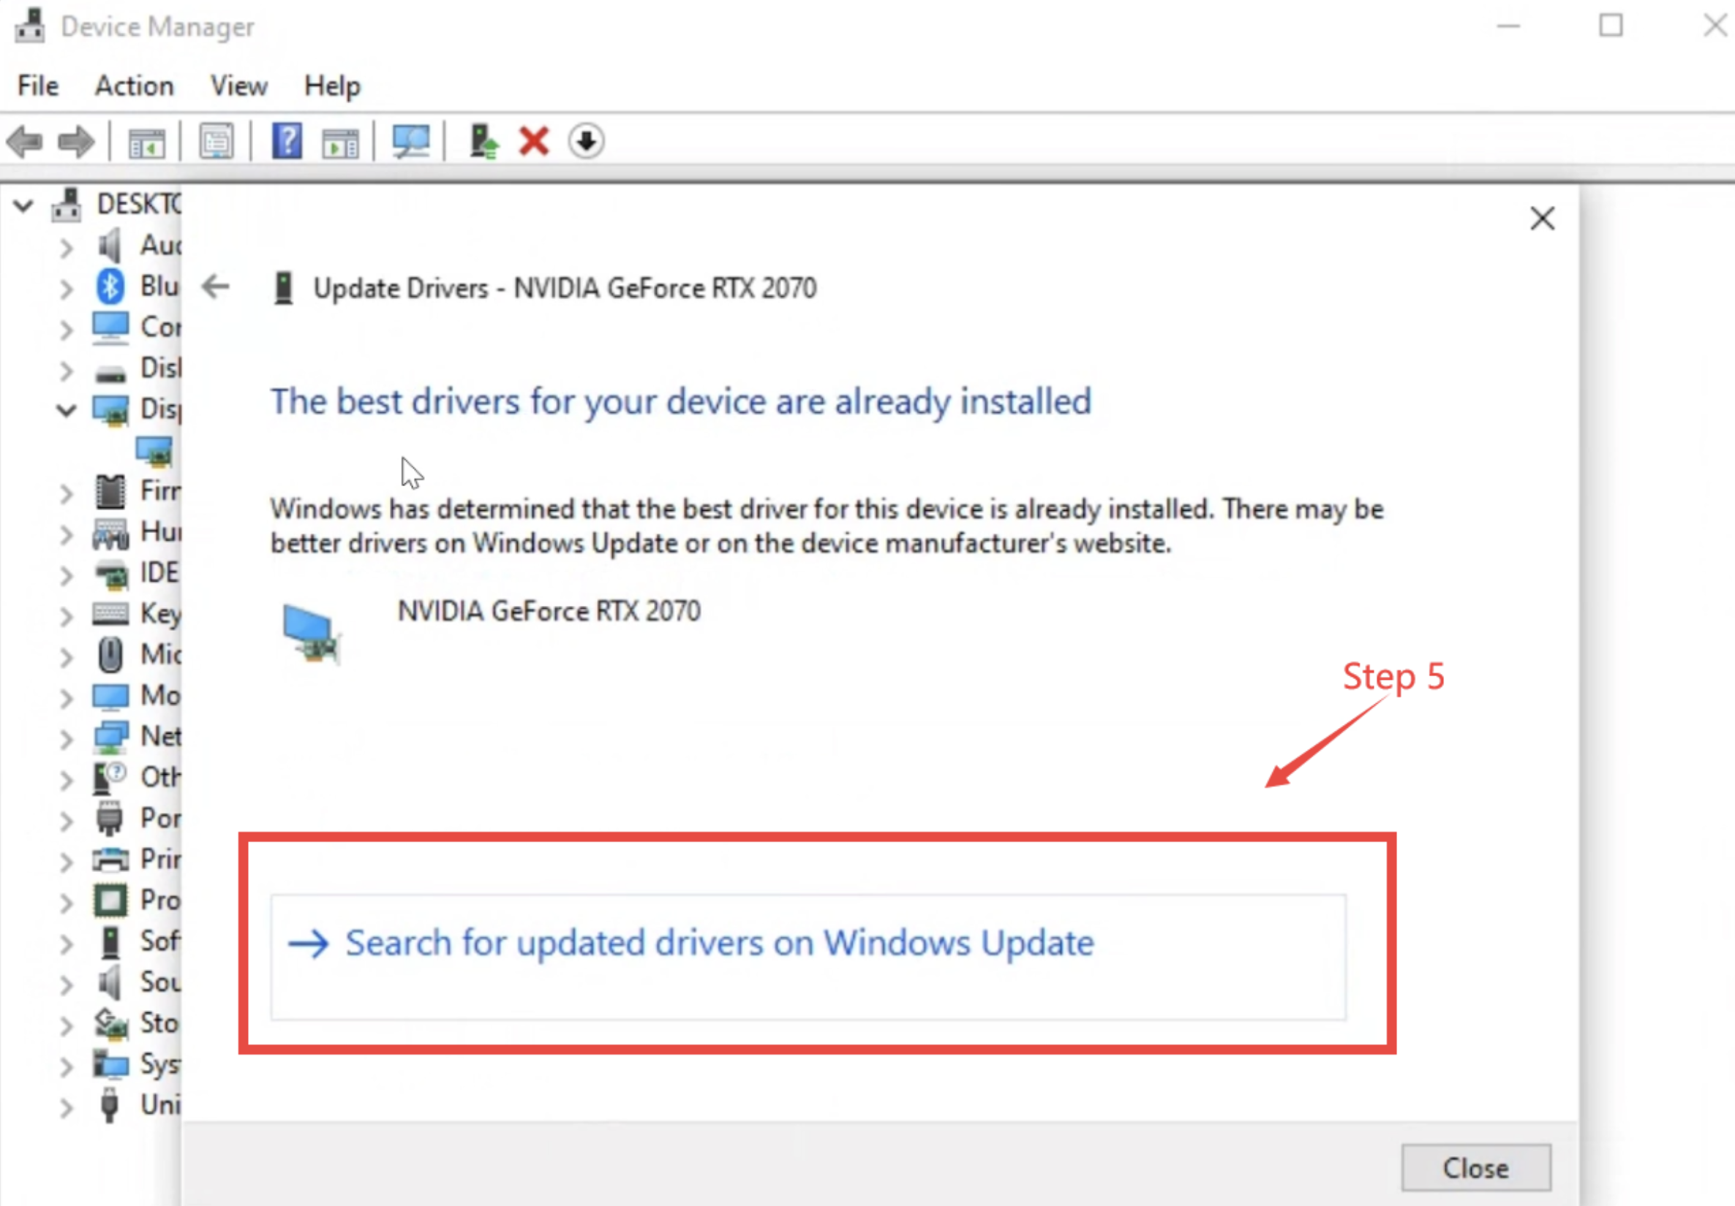Screen dimensions: 1735x1206
Task: Click the Show/Hide Console Tree toolbar icon
Action: (x=146, y=142)
